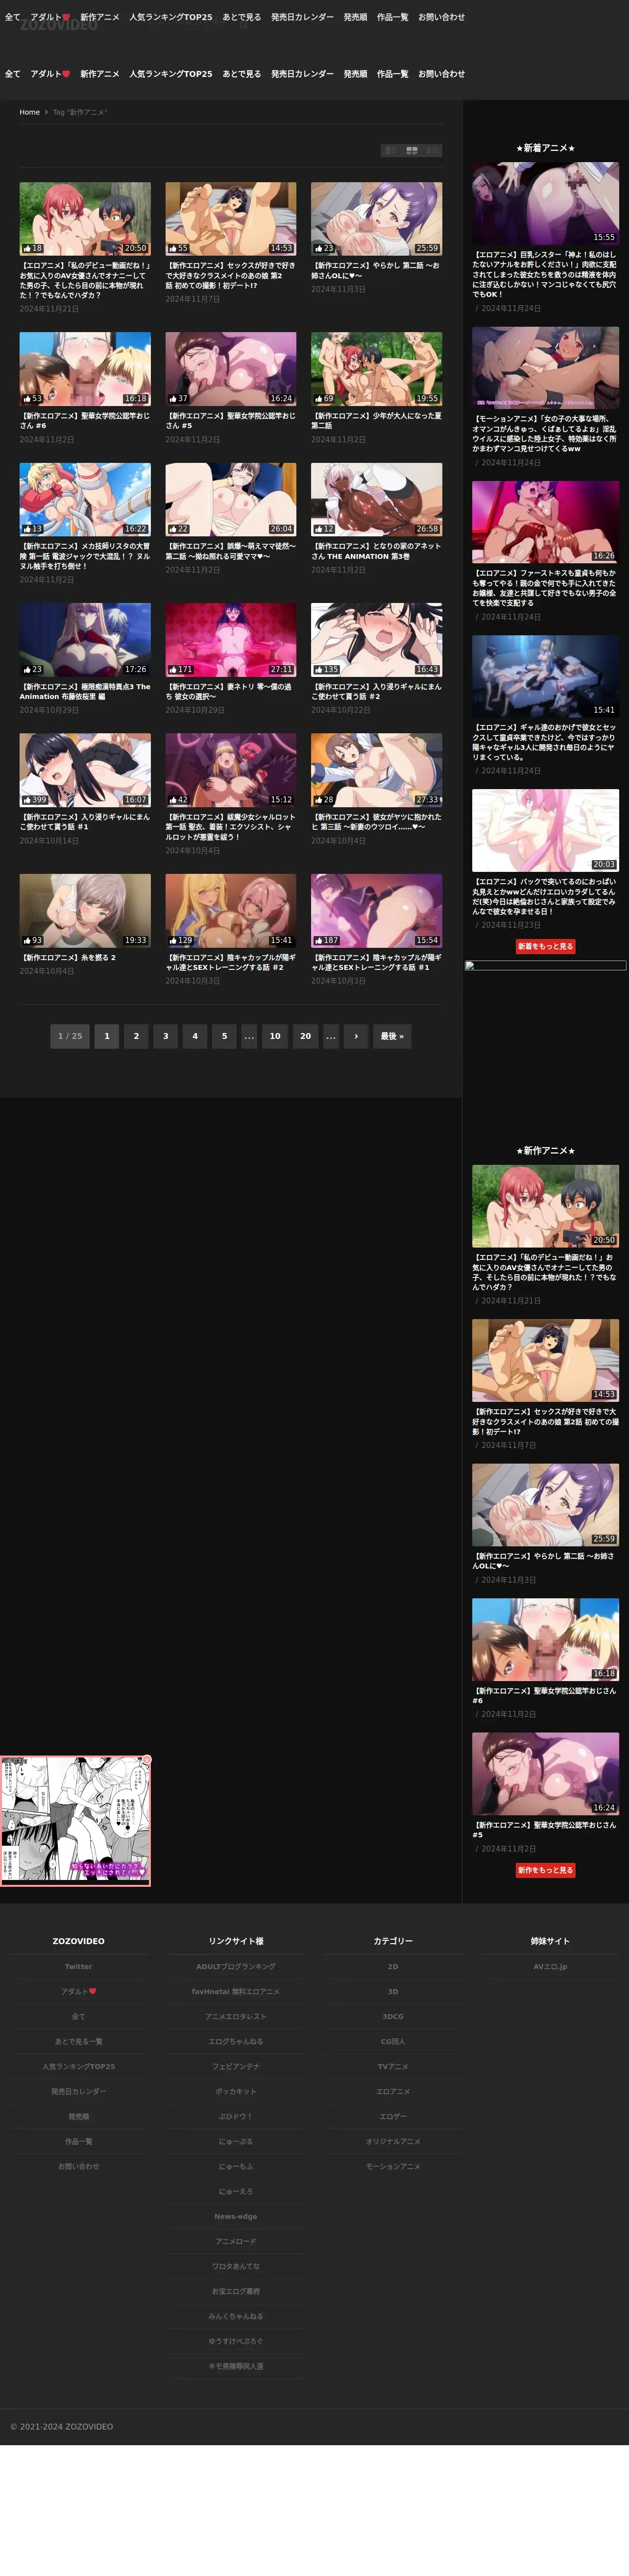629x2576 pixels.
Task: Open the CG同人 category in the footer
Action: coord(393,2041)
